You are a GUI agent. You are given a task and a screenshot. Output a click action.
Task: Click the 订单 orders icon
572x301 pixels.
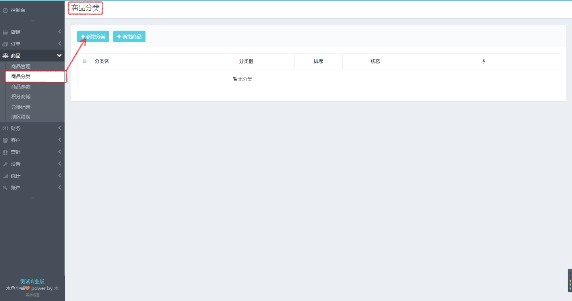tap(5, 44)
